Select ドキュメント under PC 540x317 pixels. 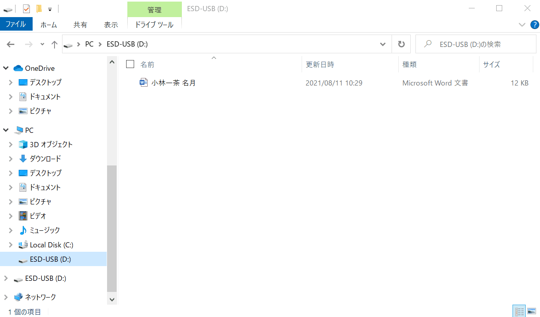click(x=45, y=187)
